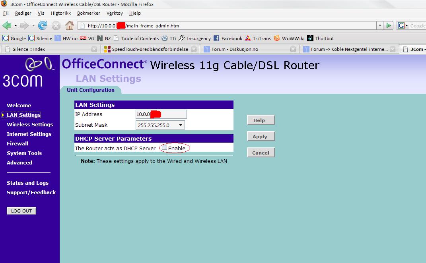Open the Facebook bookmark
Viewport: 426px width, 263px height.
point(228,38)
